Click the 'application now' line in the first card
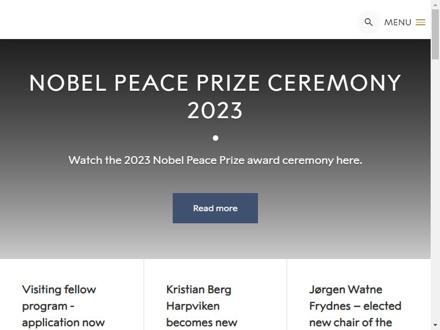The width and height of the screenshot is (440, 330). (x=63, y=323)
